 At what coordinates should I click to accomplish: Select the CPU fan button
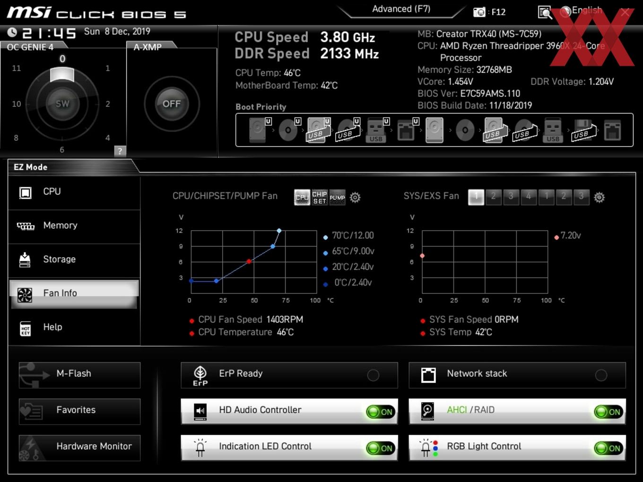[302, 197]
